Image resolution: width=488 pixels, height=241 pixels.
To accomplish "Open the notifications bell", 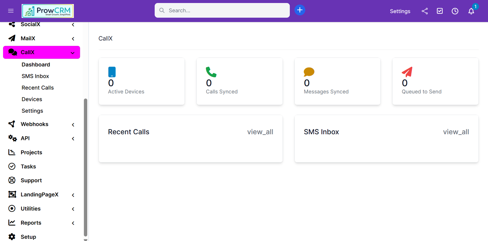I will (x=471, y=11).
